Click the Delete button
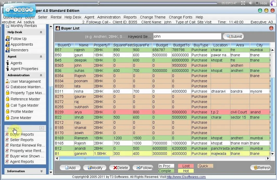277x180 pixels. [119, 168]
